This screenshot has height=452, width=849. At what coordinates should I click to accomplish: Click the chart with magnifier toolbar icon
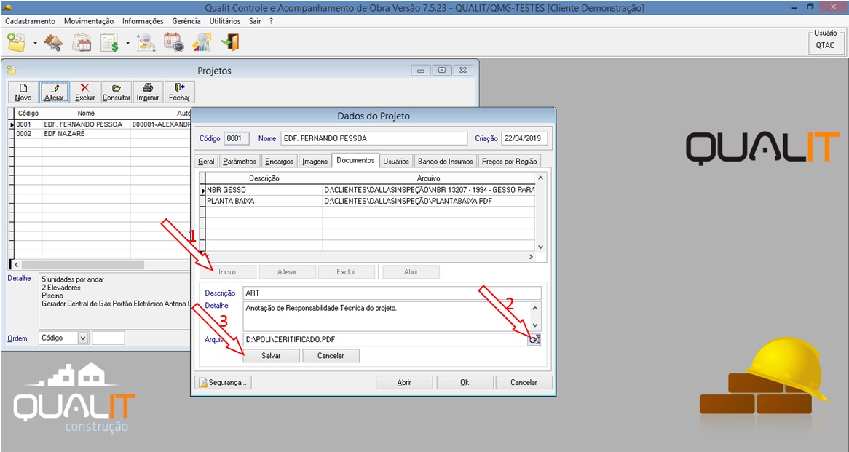point(146,42)
